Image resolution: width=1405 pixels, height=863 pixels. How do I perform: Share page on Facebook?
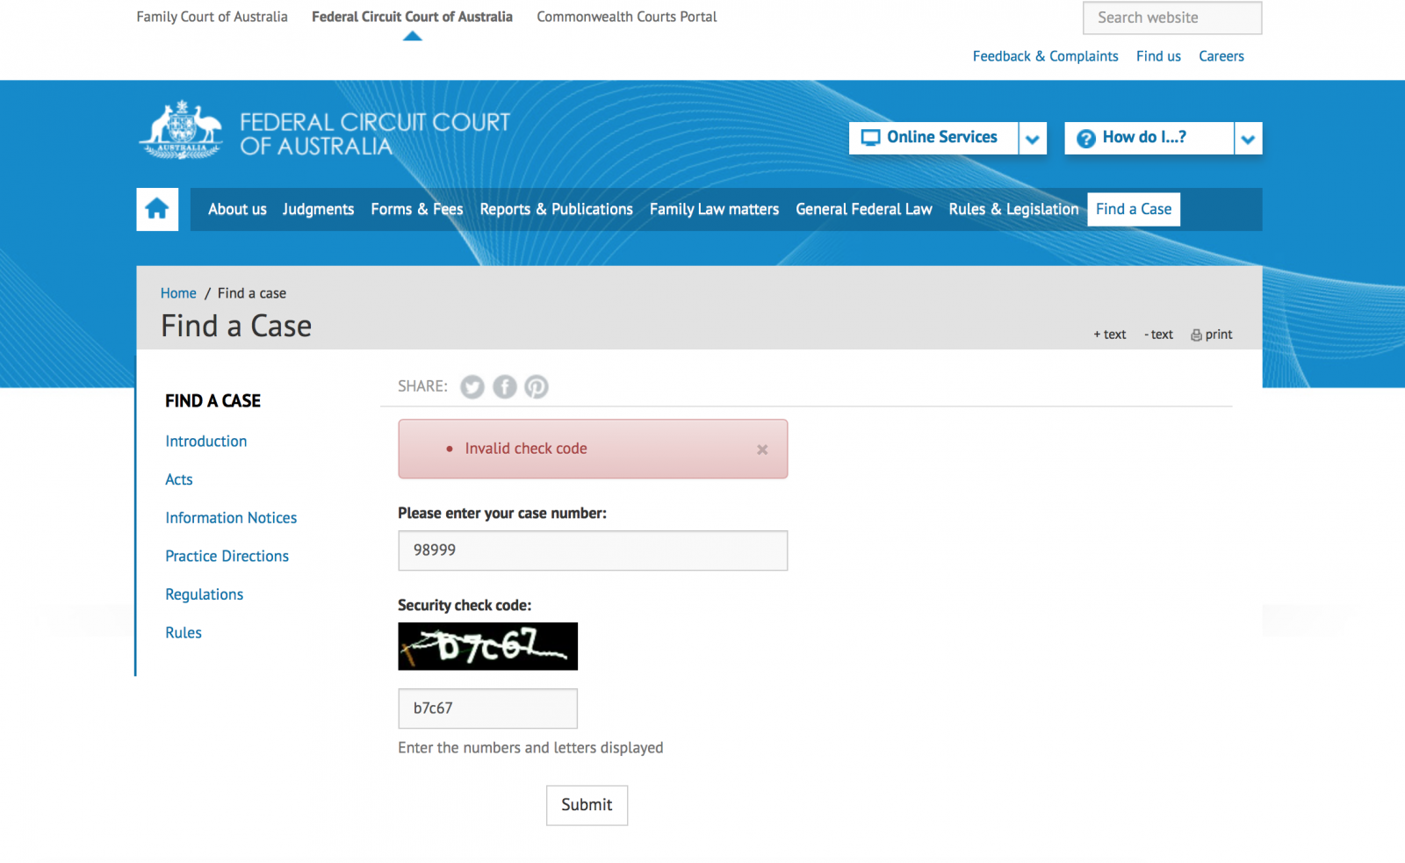504,386
